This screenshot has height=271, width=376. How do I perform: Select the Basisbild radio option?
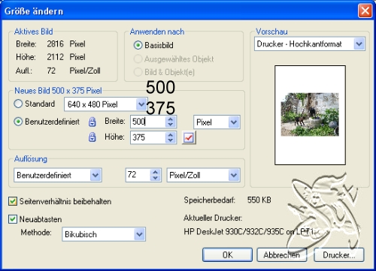click(138, 45)
